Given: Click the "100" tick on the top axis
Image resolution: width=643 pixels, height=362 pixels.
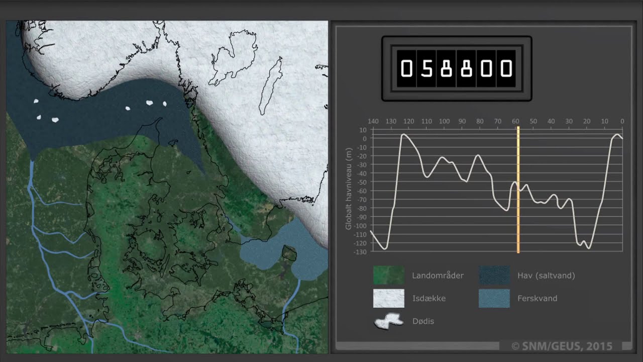Looking at the screenshot, I should tap(444, 122).
